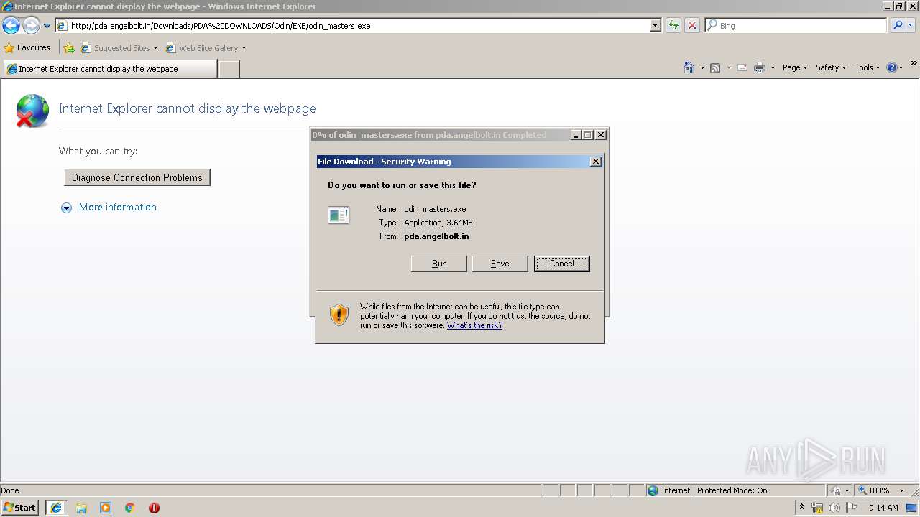Click the pda.angelbolt.in source text
Image resolution: width=920 pixels, height=517 pixels.
[436, 236]
